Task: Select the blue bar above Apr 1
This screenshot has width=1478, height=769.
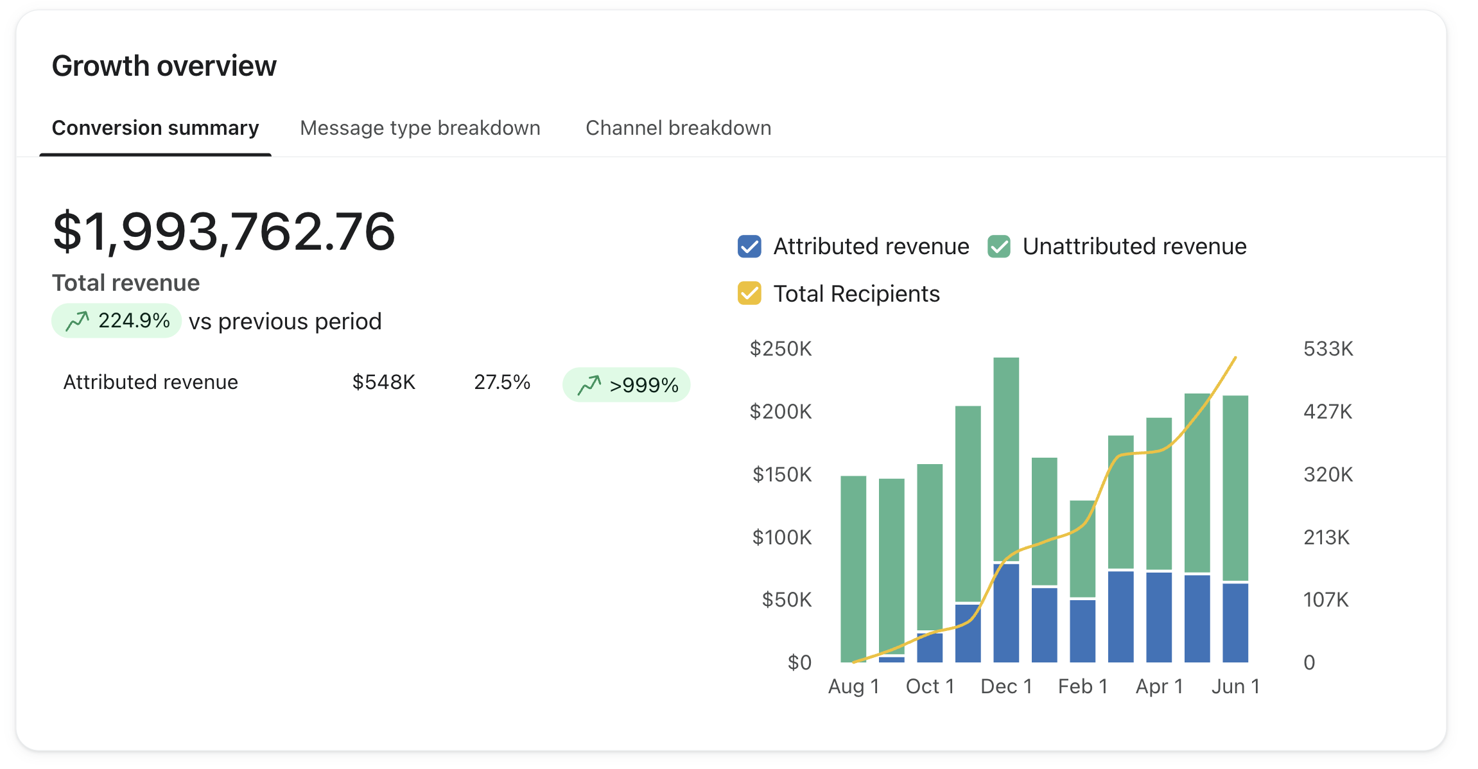Action: [x=1159, y=618]
